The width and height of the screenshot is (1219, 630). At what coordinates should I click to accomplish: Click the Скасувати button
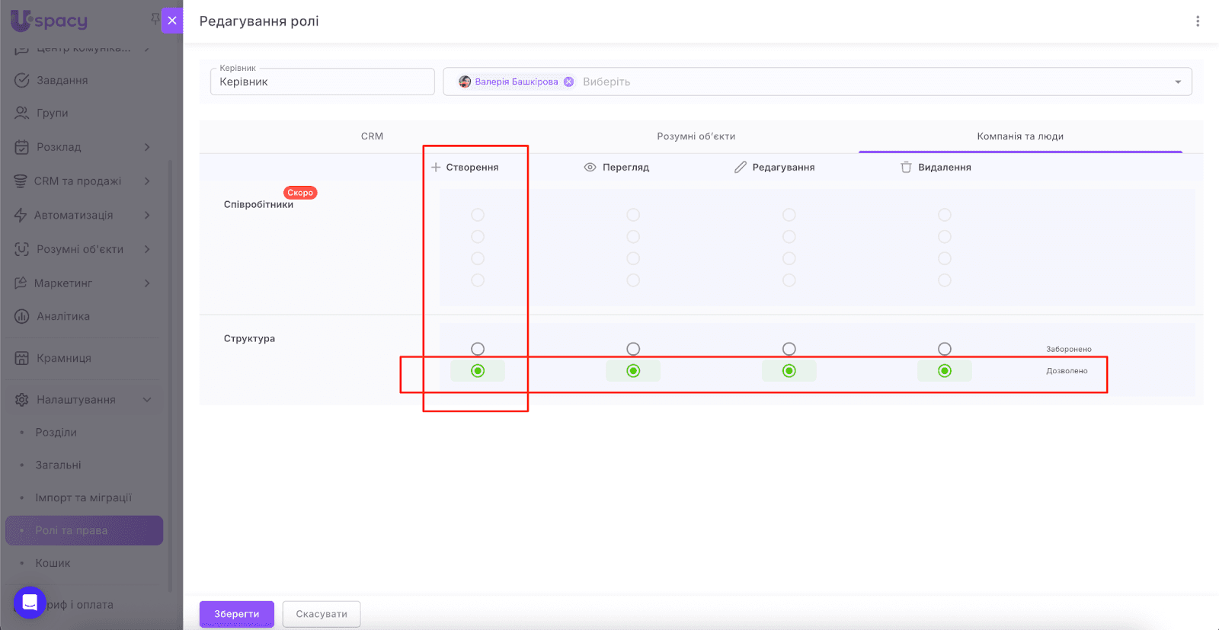click(322, 614)
